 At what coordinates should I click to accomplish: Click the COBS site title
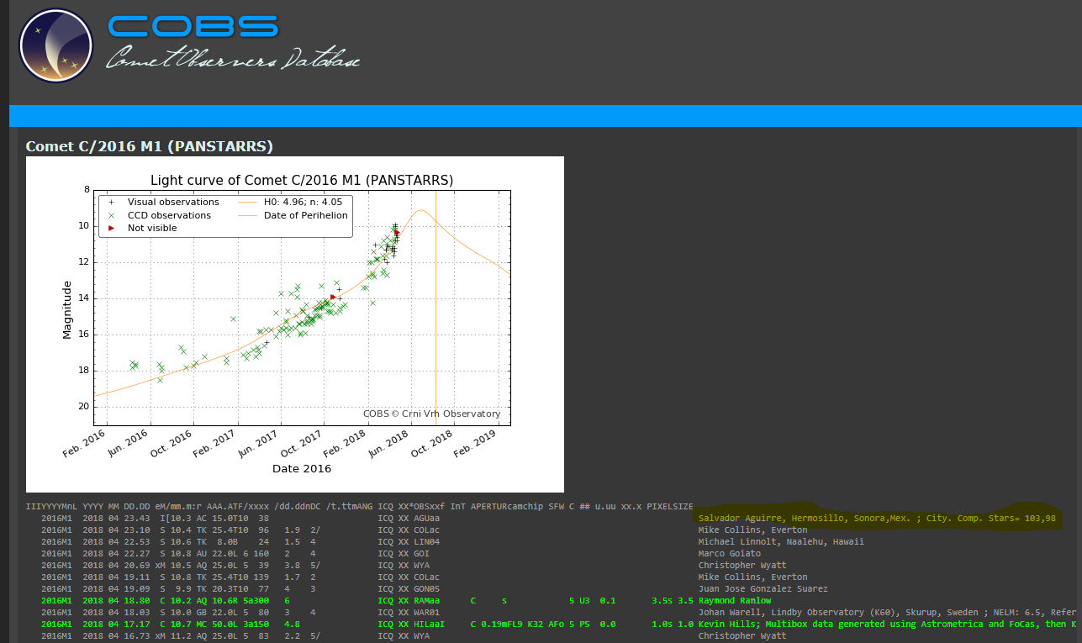[x=193, y=26]
